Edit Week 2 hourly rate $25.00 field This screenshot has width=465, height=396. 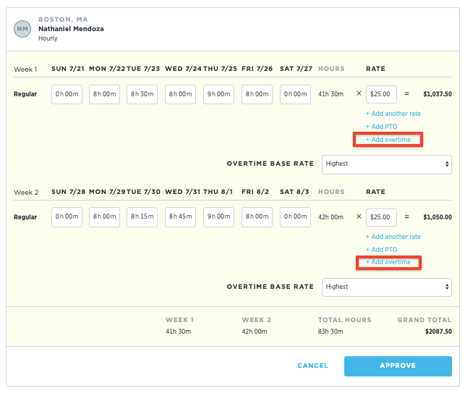click(381, 217)
